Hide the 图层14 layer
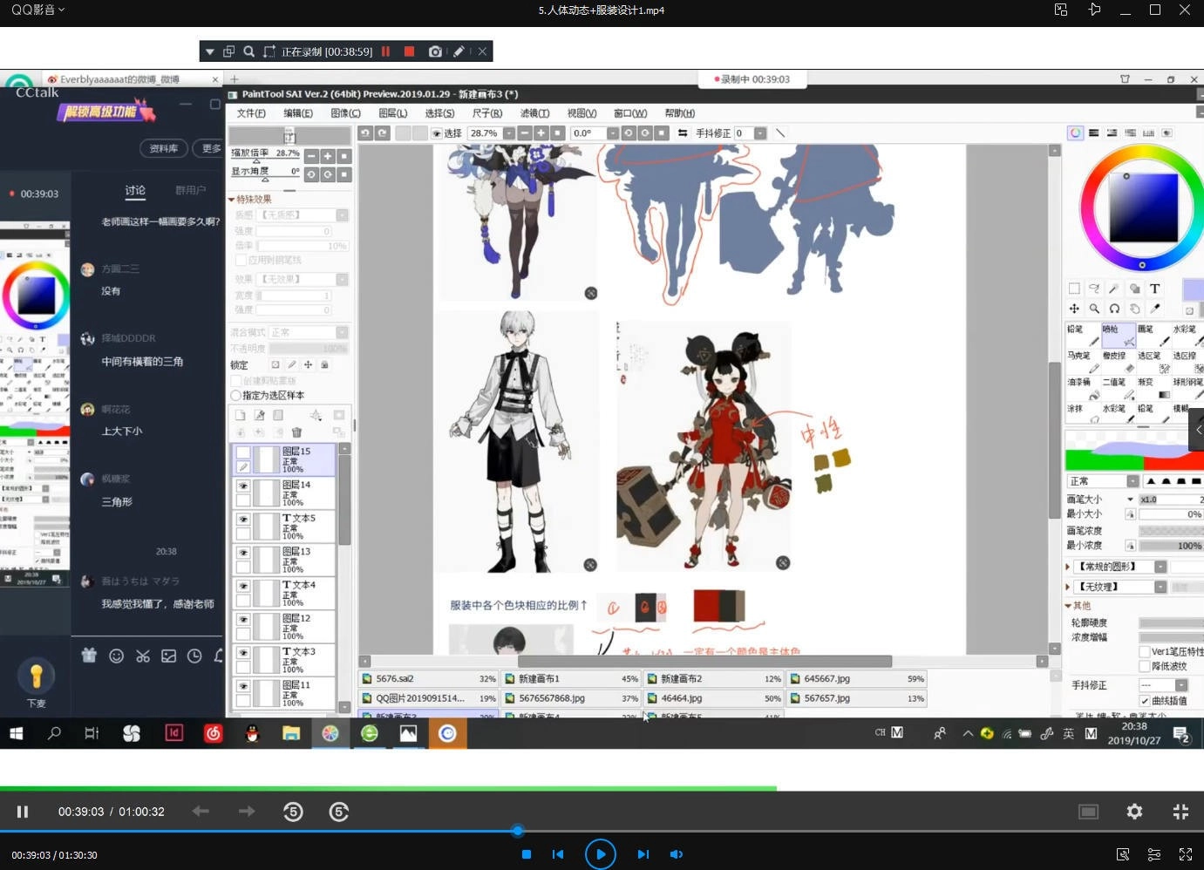Image resolution: width=1204 pixels, height=870 pixels. (243, 486)
